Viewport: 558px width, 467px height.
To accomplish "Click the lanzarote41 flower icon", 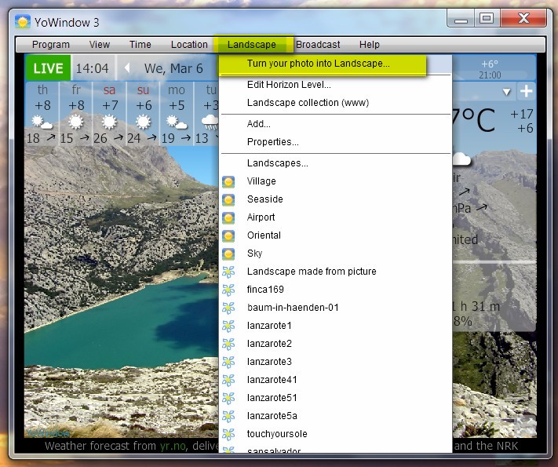I will 228,380.
